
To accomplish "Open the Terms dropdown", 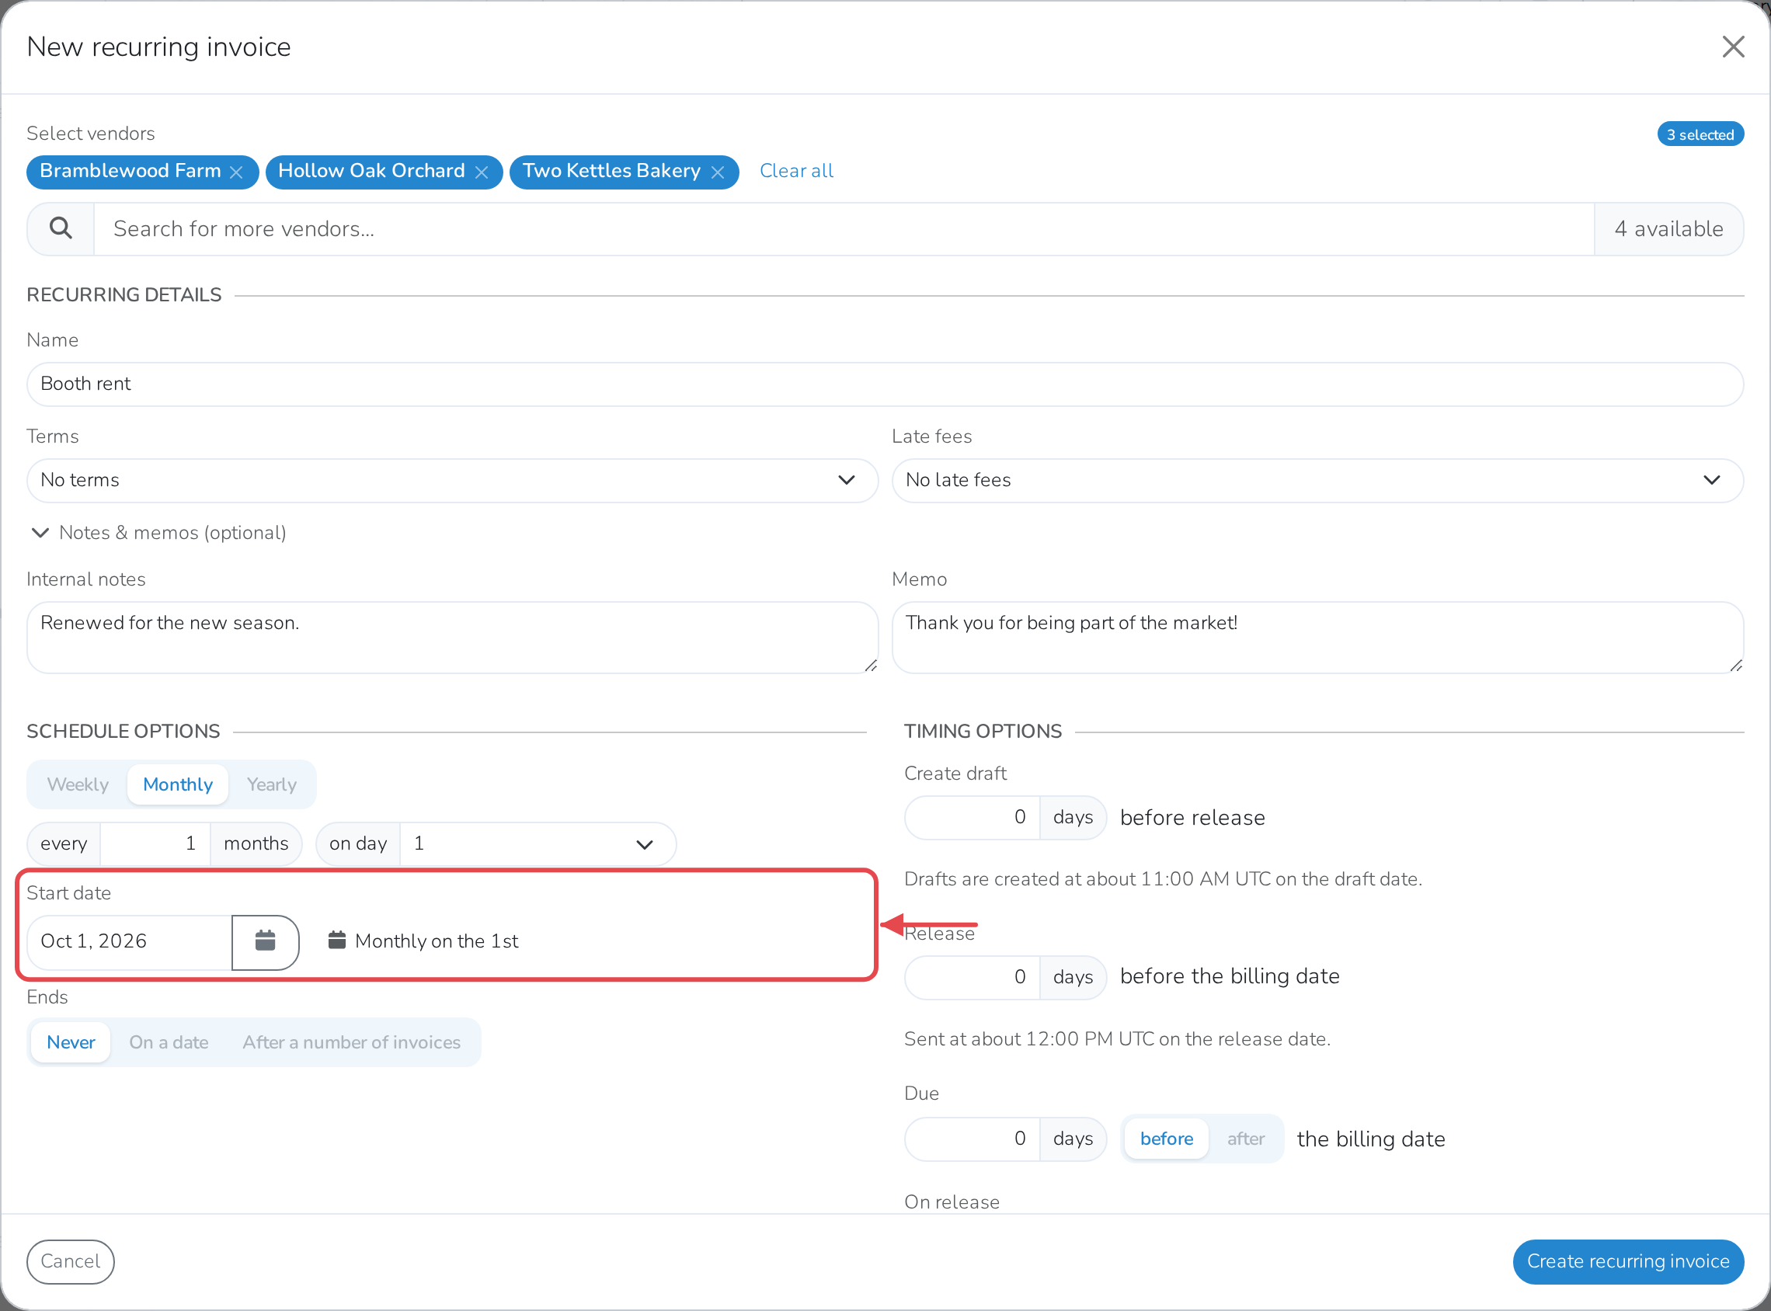I will coord(452,480).
